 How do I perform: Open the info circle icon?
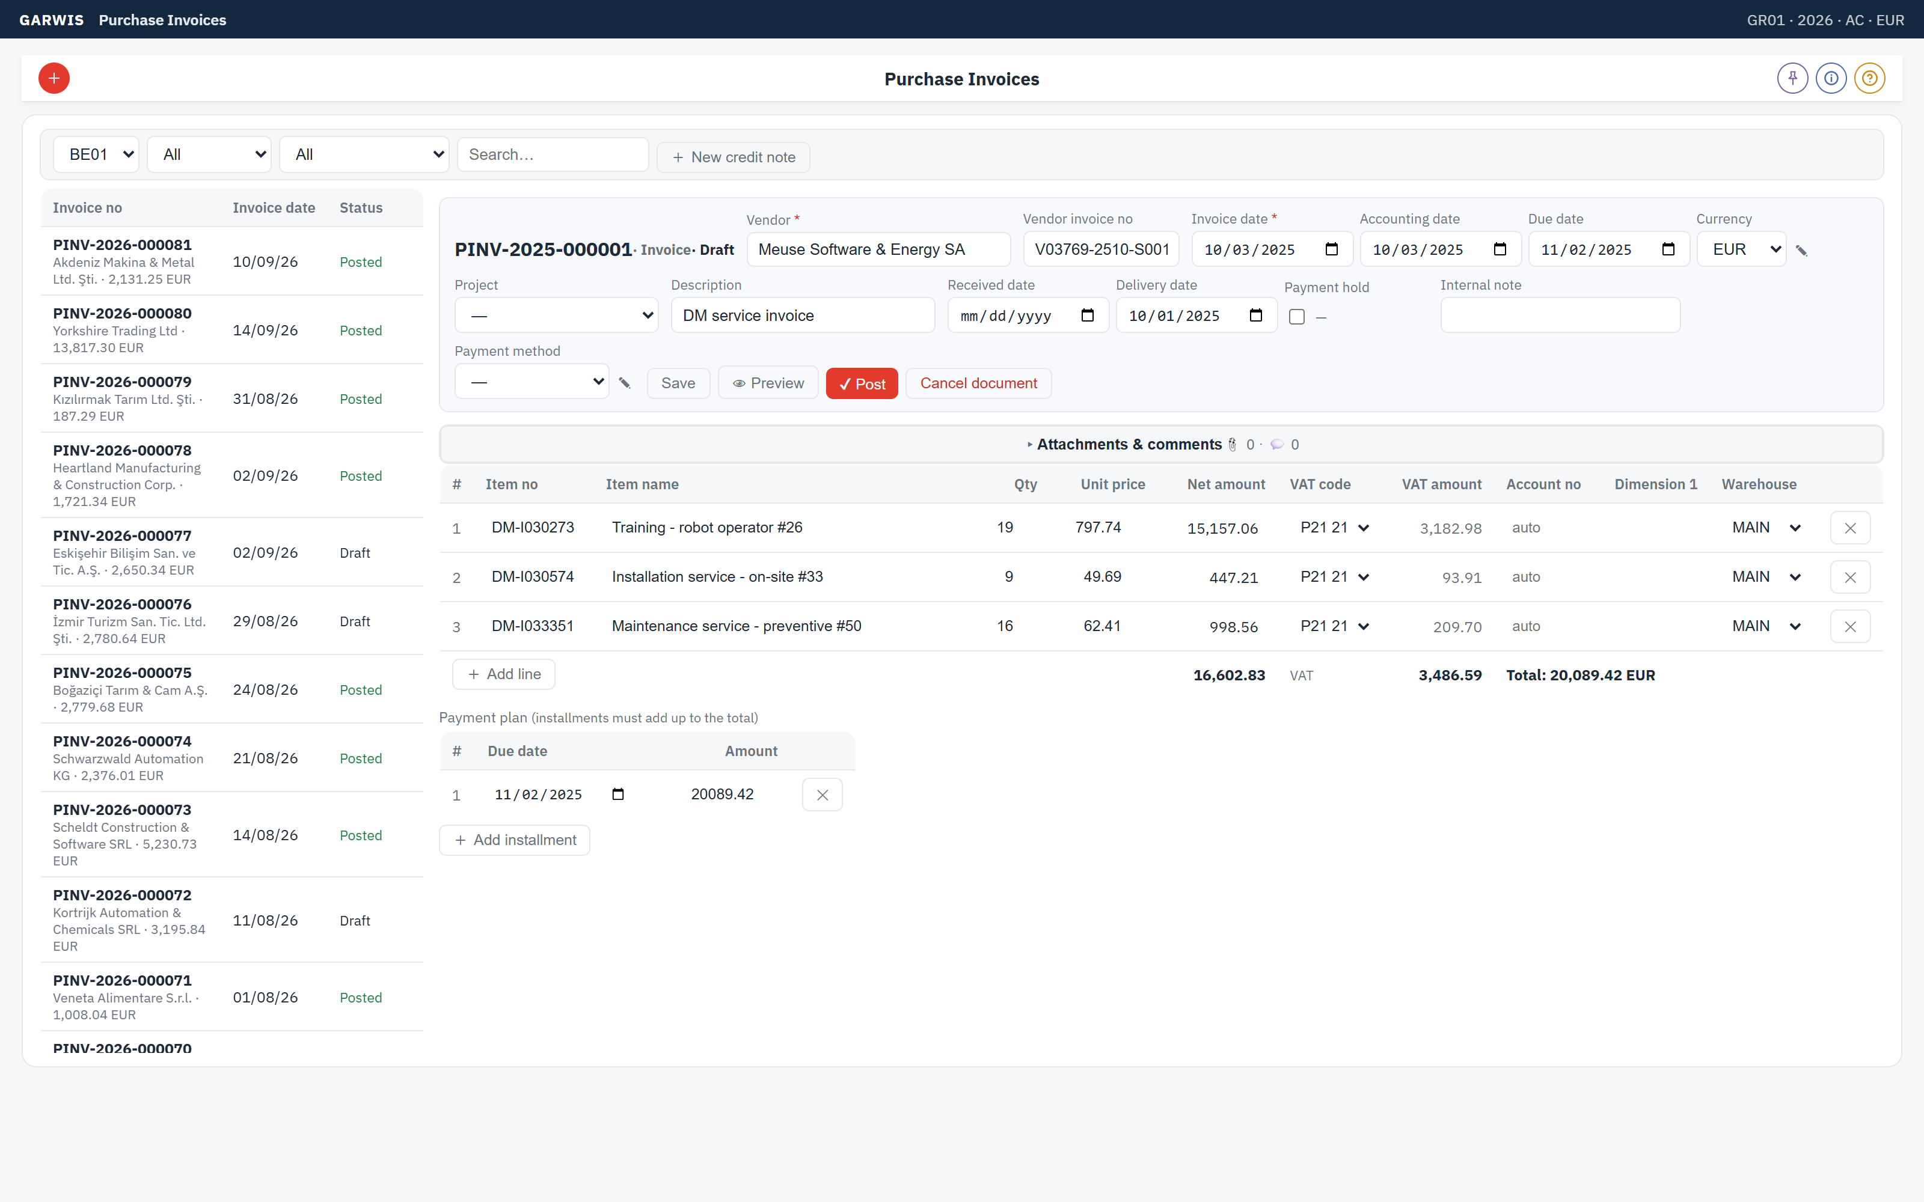[1831, 78]
